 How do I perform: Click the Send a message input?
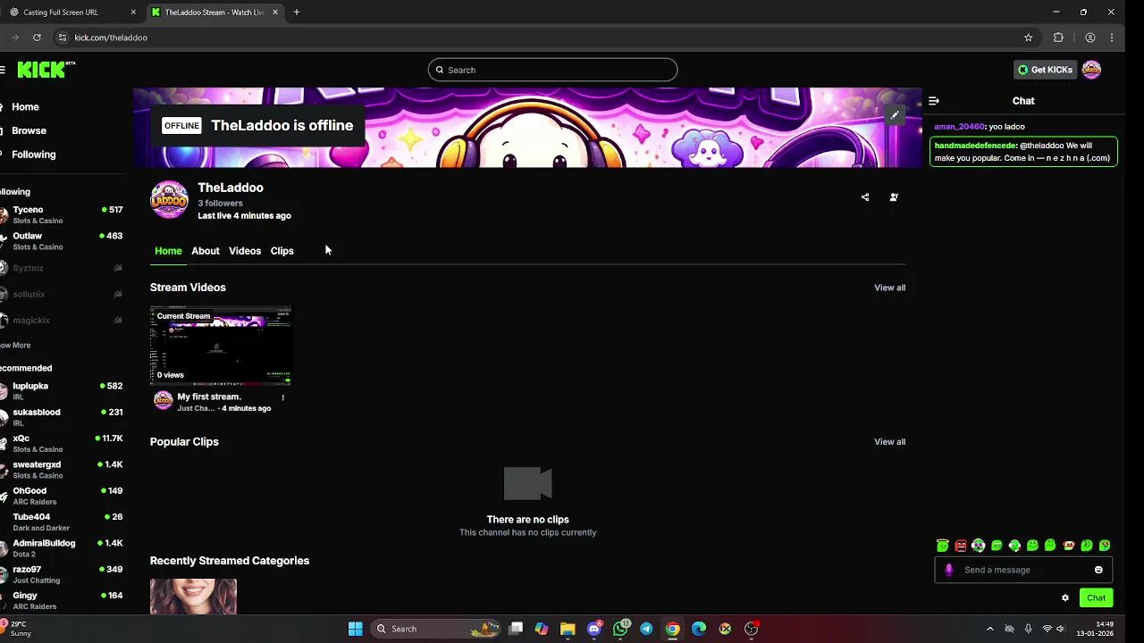(1023, 570)
